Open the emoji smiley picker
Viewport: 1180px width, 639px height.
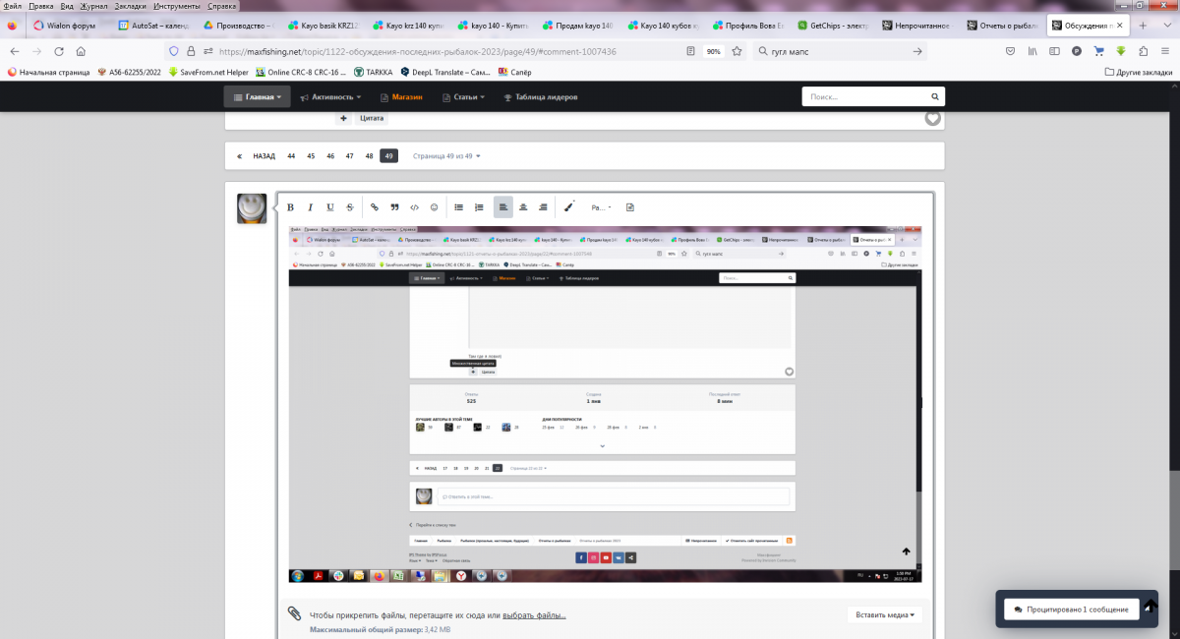click(x=435, y=207)
